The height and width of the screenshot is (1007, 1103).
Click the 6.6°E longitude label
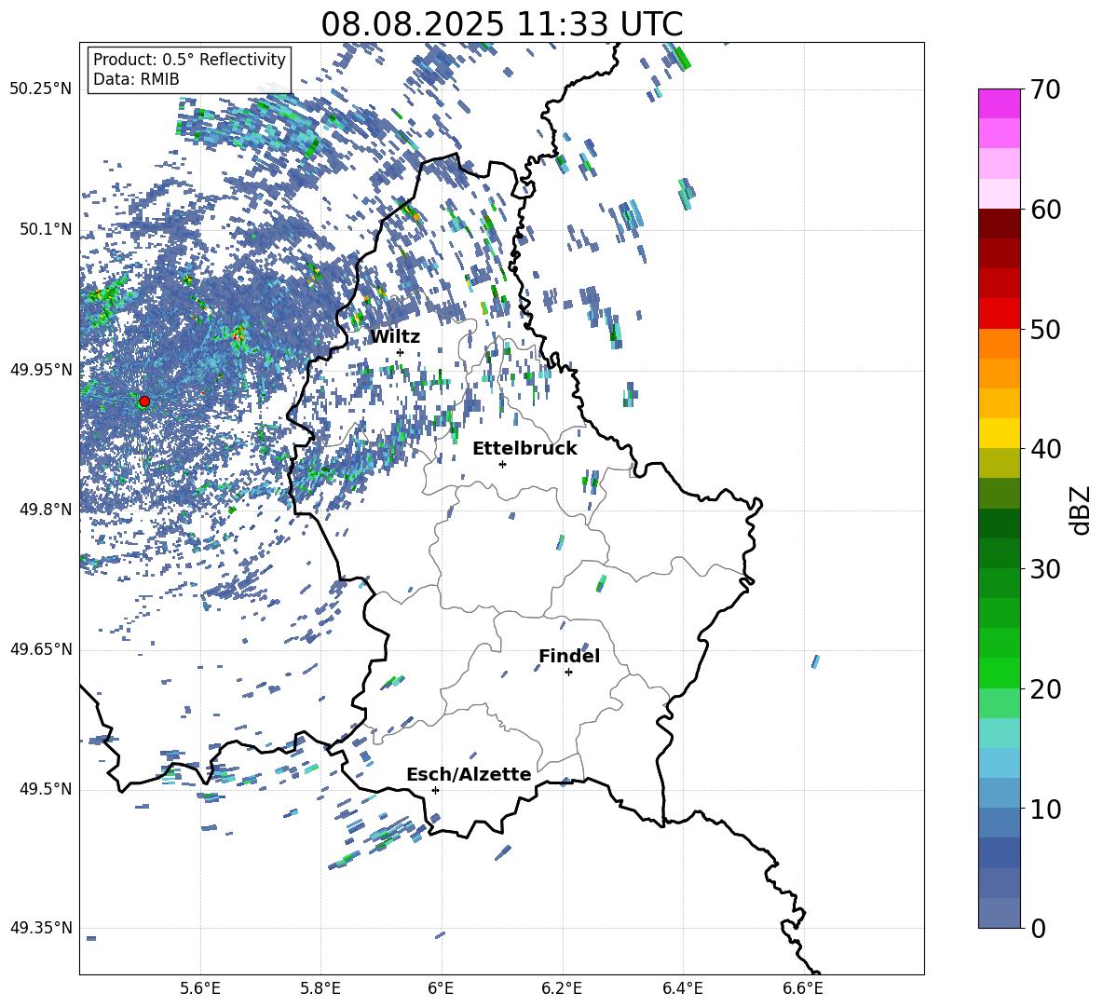click(803, 988)
